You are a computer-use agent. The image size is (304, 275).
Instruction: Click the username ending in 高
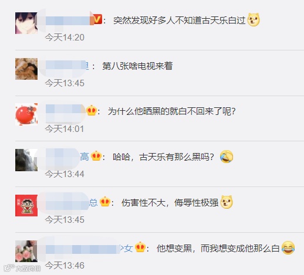(63, 157)
